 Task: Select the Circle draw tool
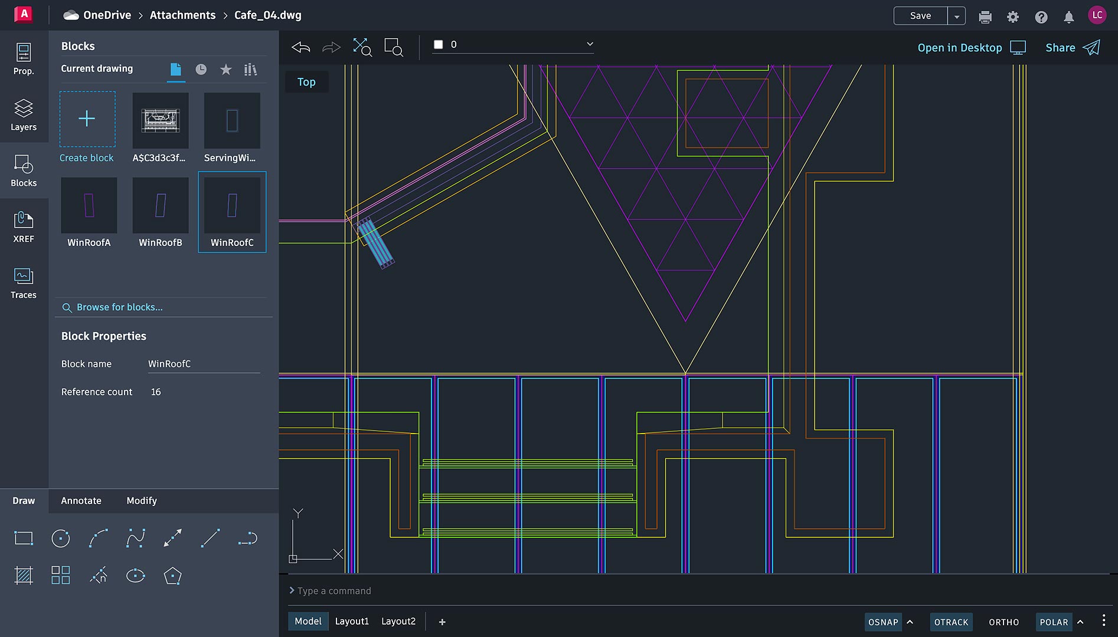tap(61, 539)
